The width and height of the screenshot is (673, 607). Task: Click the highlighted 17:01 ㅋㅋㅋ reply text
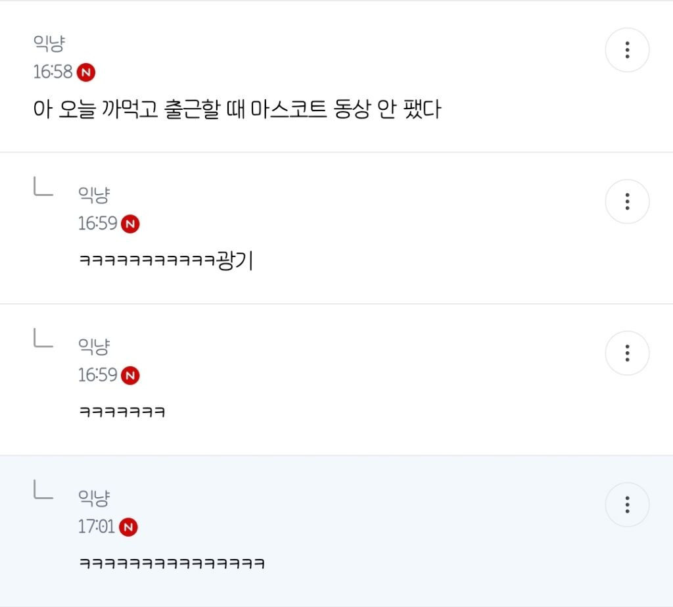[x=172, y=563]
